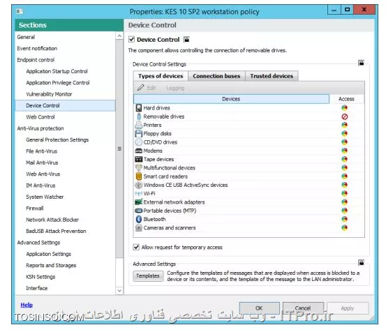Click the CD/DVD drives disc icon
This screenshot has width=386, height=332.
tap(139, 142)
